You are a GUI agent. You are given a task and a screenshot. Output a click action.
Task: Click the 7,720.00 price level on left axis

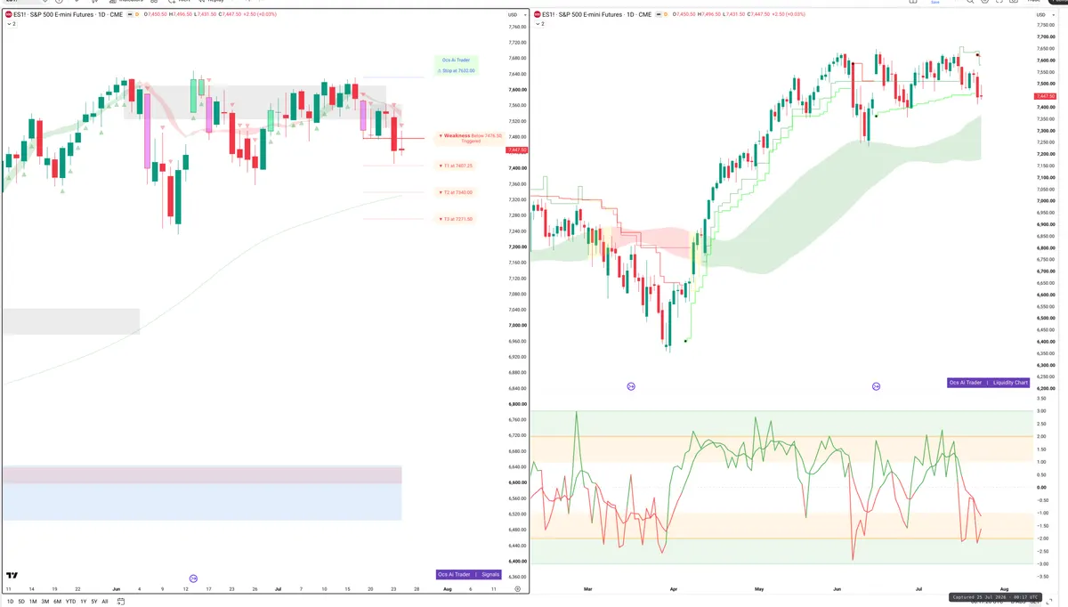click(x=518, y=43)
